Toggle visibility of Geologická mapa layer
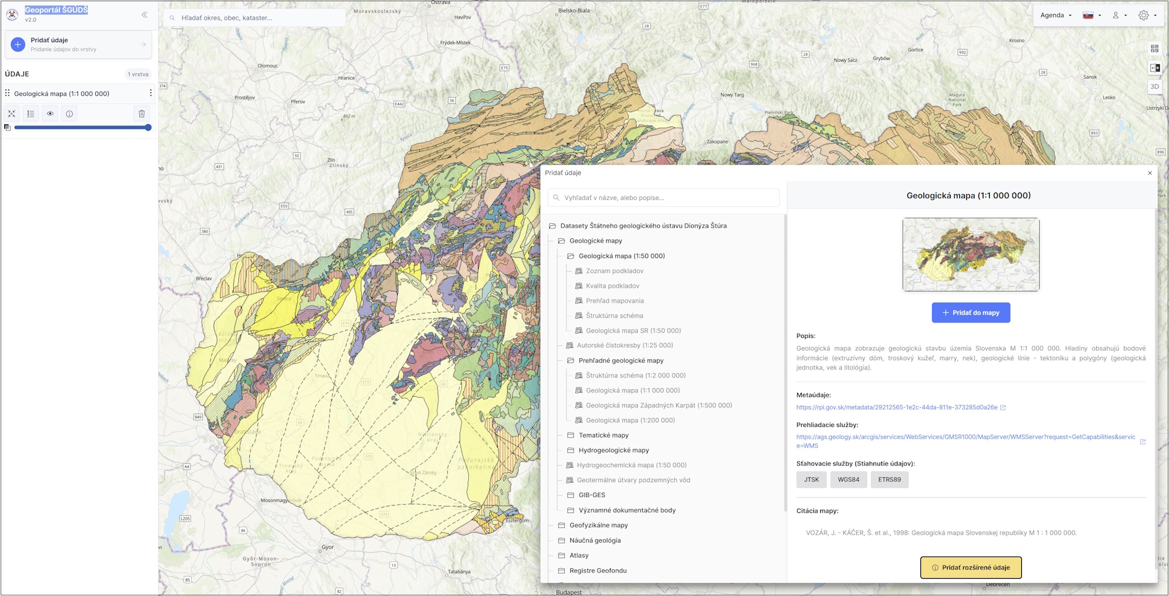 (x=50, y=114)
